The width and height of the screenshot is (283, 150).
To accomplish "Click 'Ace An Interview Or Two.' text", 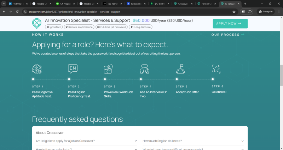I will (x=153, y=94).
